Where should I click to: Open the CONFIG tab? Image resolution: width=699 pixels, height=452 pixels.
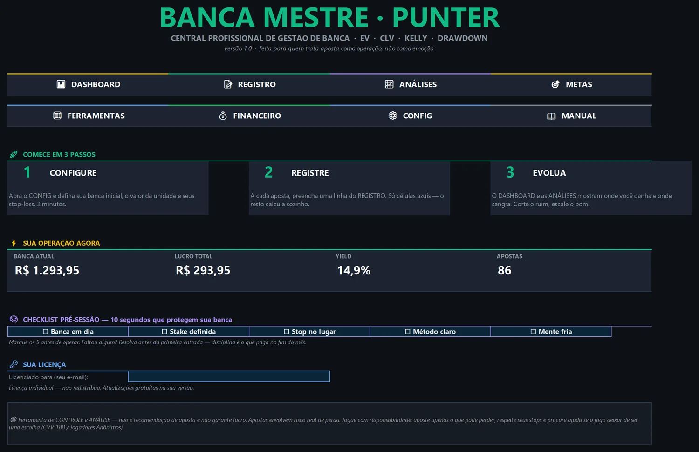pos(411,116)
